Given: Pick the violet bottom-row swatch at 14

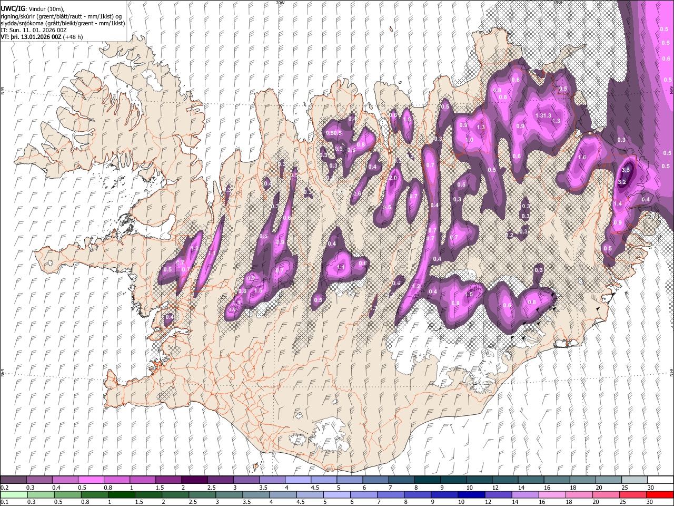Looking at the screenshot, I should pyautogui.click(x=524, y=494).
